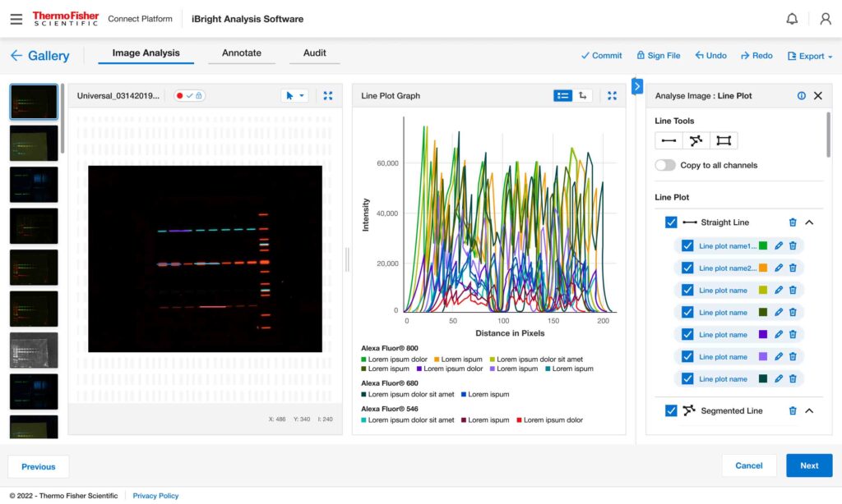Uncheck the Straight Line group checkbox
Screen dimensions: 842x504
671,222
